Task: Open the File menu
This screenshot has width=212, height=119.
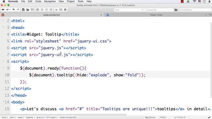Action: tap(23, 1)
